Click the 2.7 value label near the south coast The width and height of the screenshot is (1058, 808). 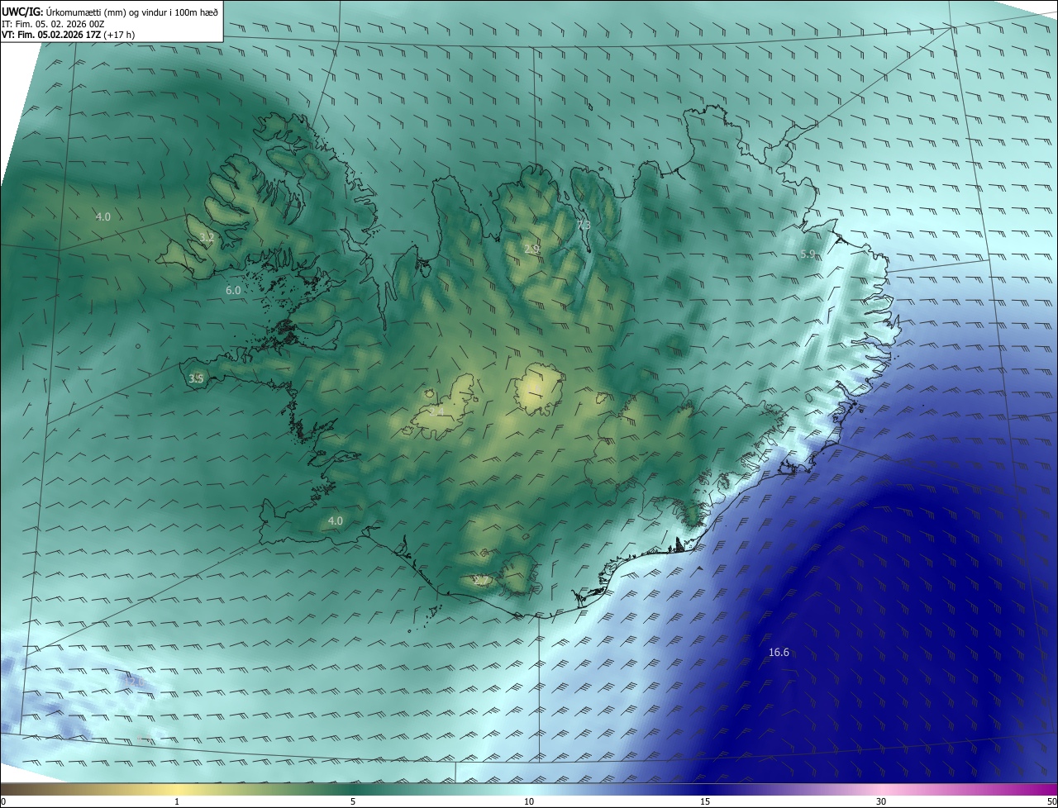point(481,580)
